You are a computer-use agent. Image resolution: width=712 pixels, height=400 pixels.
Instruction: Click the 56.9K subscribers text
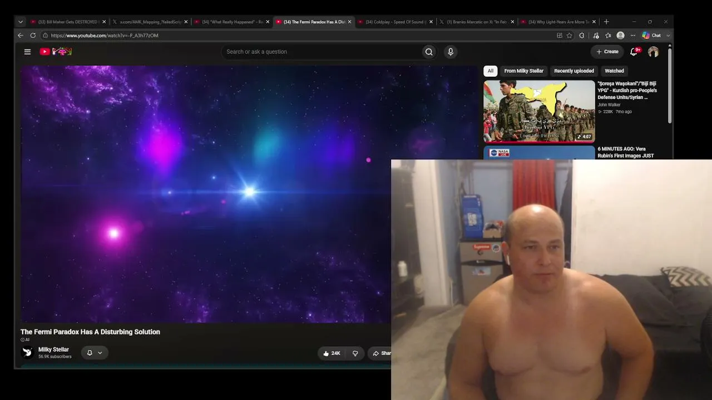tap(55, 357)
